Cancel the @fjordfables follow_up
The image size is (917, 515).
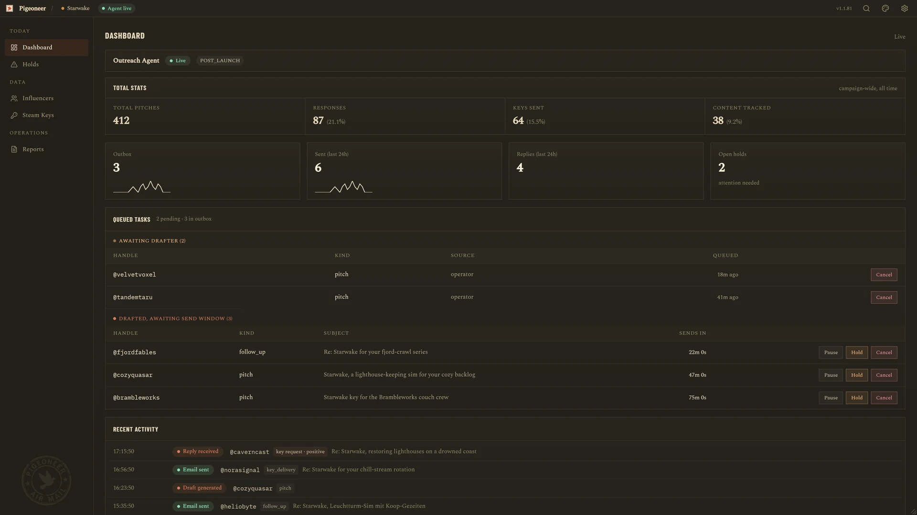pos(884,353)
